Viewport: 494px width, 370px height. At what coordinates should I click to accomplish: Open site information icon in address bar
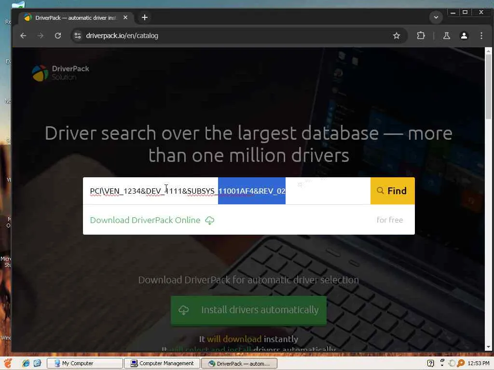pos(78,36)
